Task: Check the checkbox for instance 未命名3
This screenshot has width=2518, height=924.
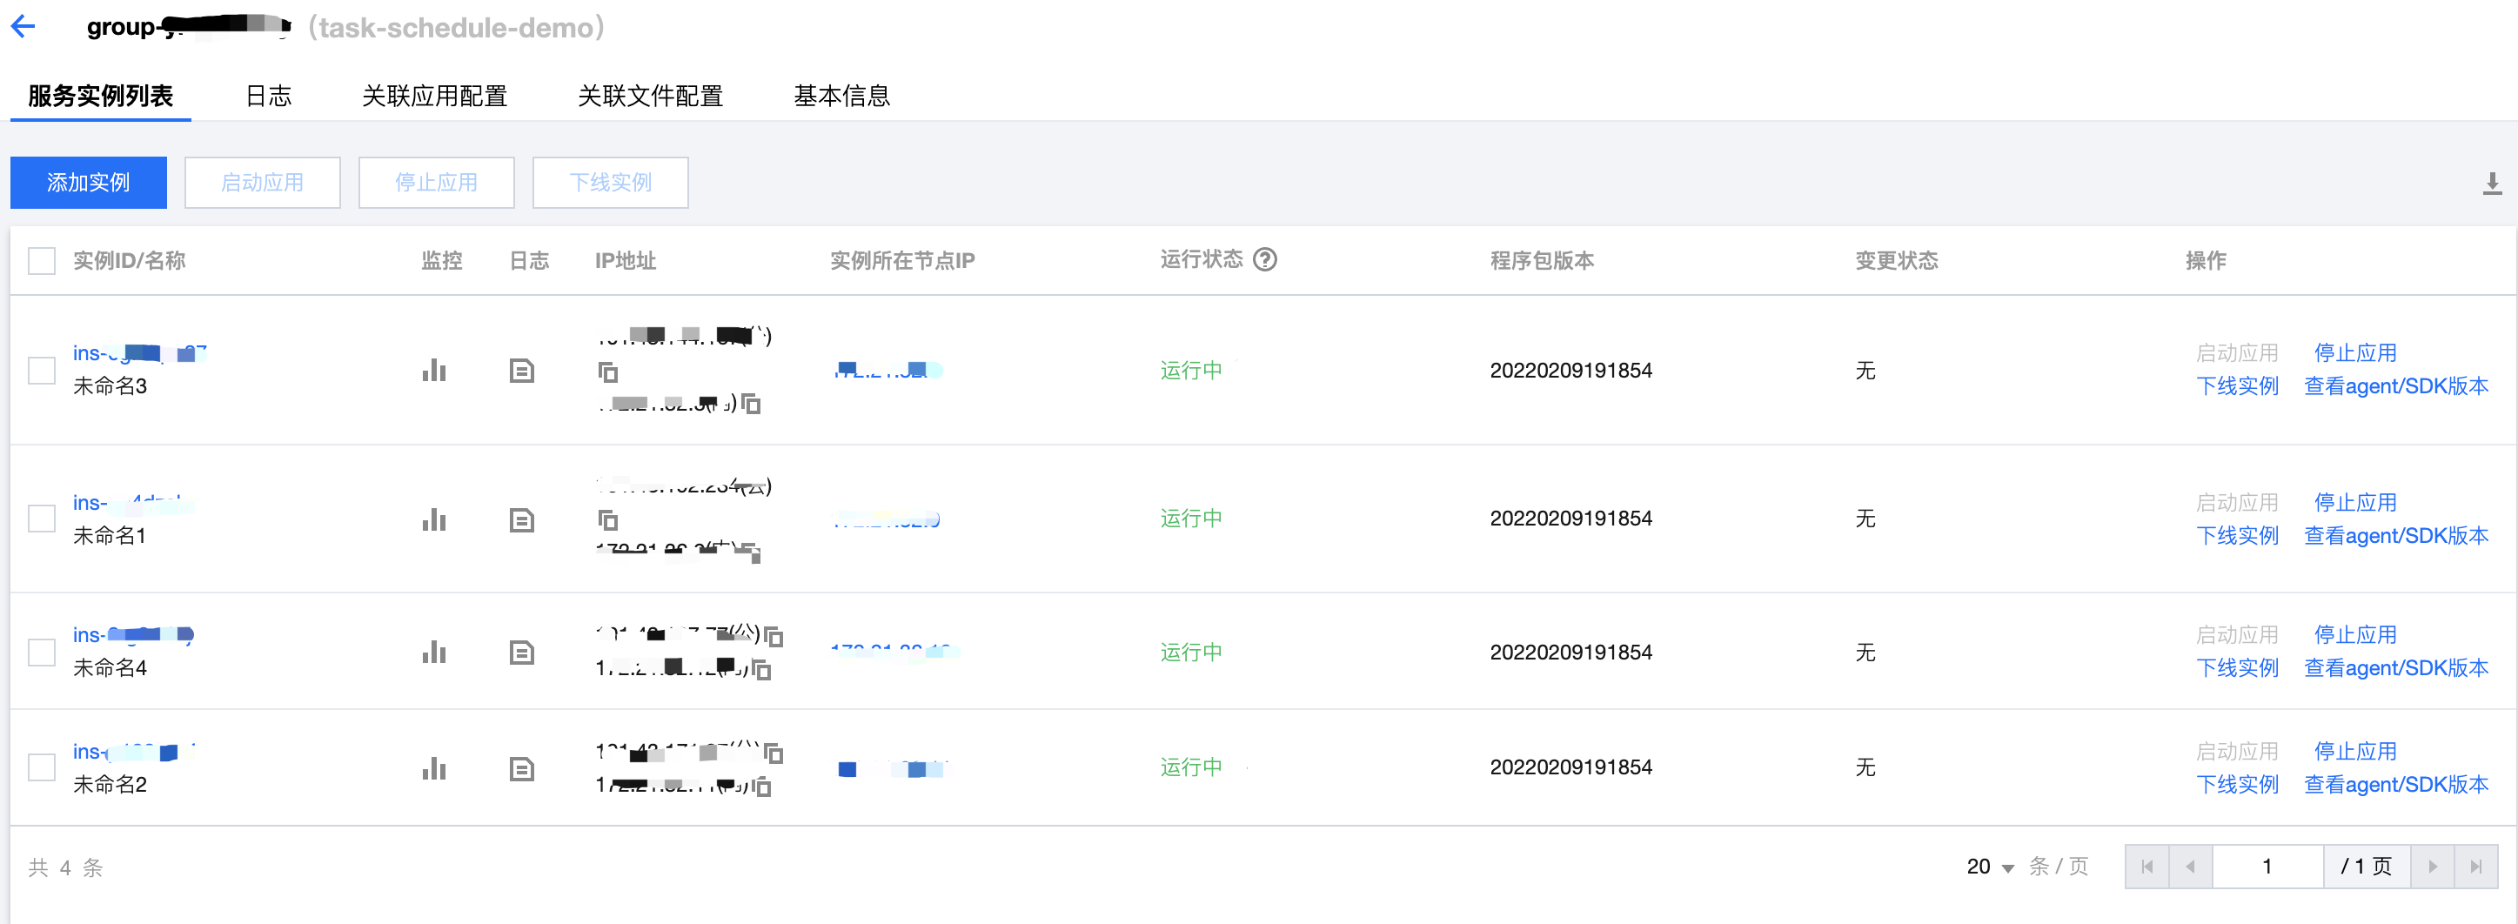Action: tap(41, 370)
